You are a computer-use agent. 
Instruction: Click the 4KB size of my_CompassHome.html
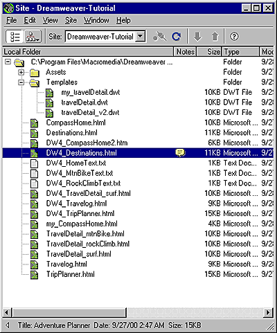214,224
